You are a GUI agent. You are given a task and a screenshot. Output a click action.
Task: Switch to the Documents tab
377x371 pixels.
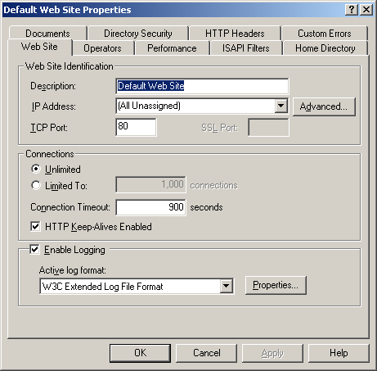[47, 34]
